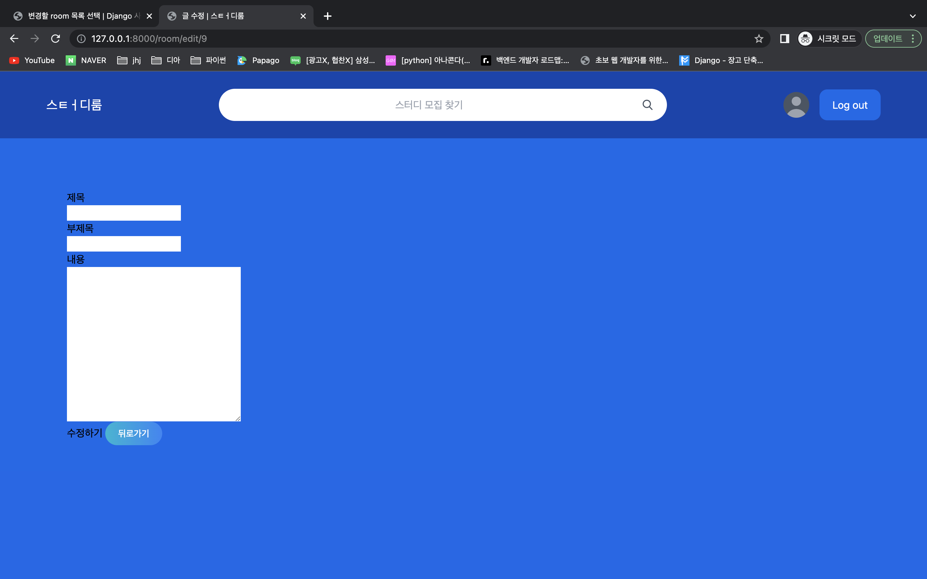This screenshot has height=579, width=927.
Task: Open the site information icon in the address bar
Action: click(81, 39)
